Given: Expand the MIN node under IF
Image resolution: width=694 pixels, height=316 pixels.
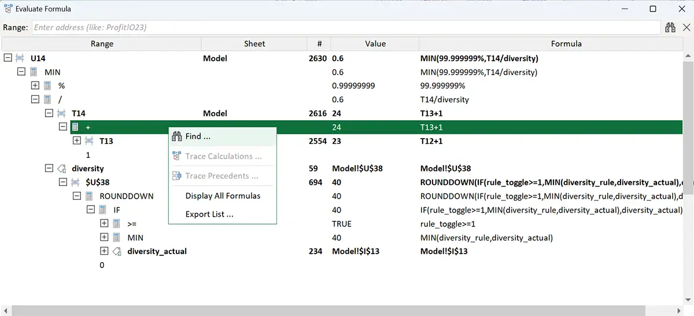Looking at the screenshot, I should click(104, 237).
